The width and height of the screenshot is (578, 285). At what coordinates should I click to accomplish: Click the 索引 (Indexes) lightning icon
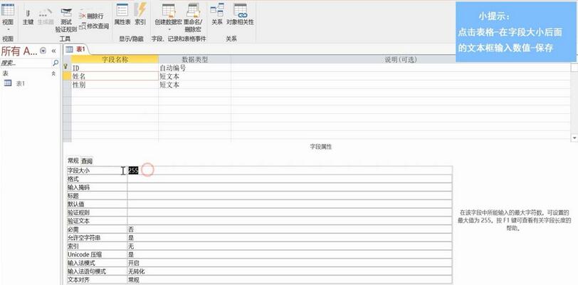(x=140, y=14)
